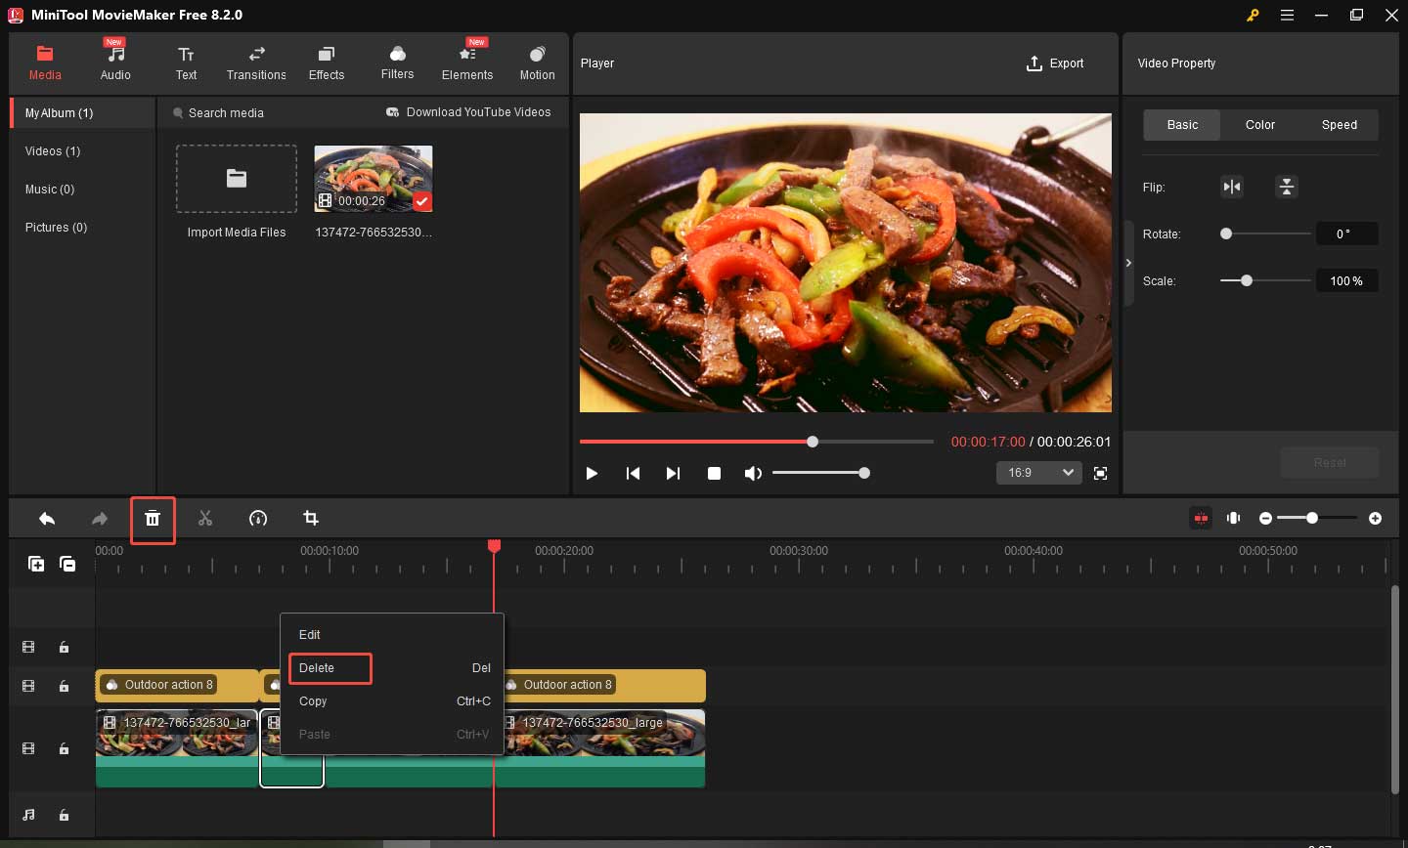
Task: Click the Scale slider handle
Action: (1247, 280)
